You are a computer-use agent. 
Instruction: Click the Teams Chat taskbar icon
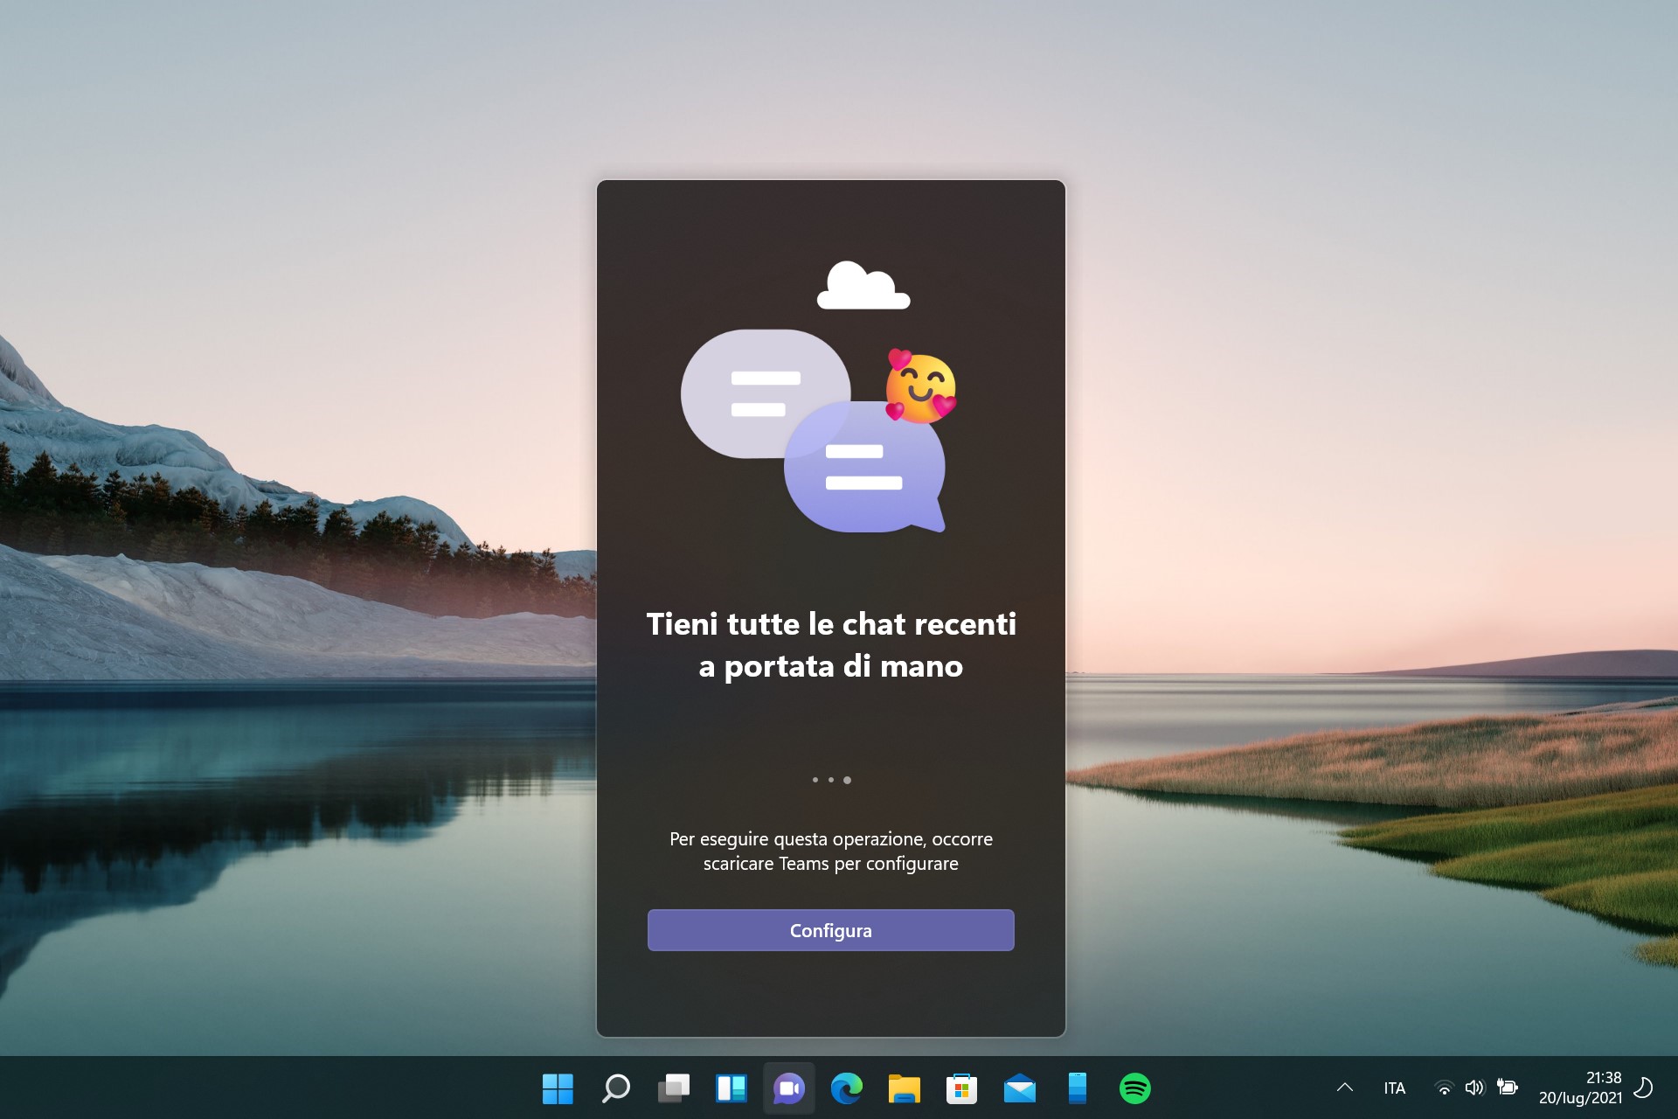788,1088
